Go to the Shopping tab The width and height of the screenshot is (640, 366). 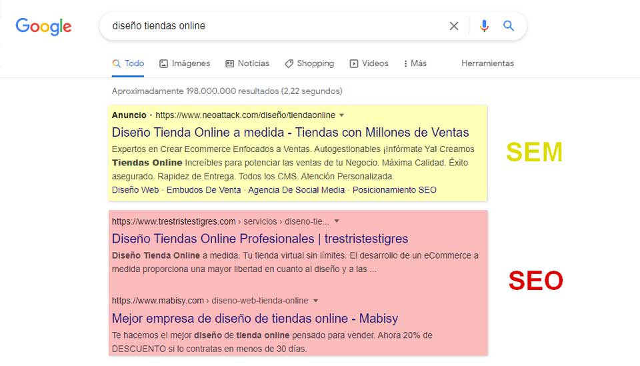tap(309, 63)
